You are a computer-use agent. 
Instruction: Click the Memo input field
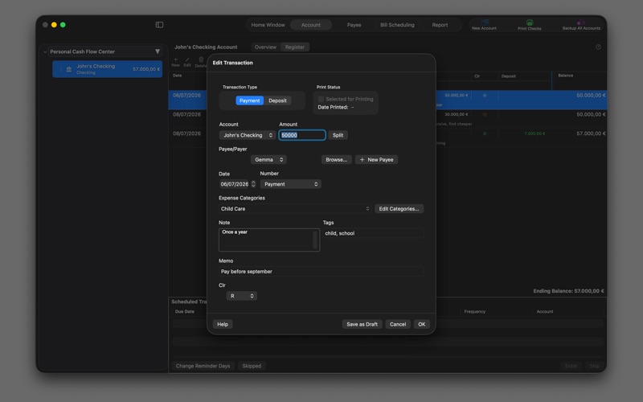click(x=321, y=272)
